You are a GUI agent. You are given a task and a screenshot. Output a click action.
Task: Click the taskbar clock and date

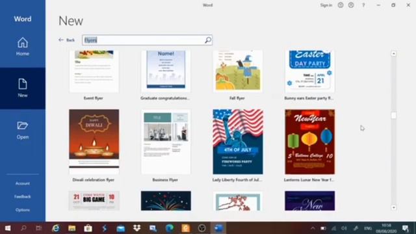[x=386, y=228]
